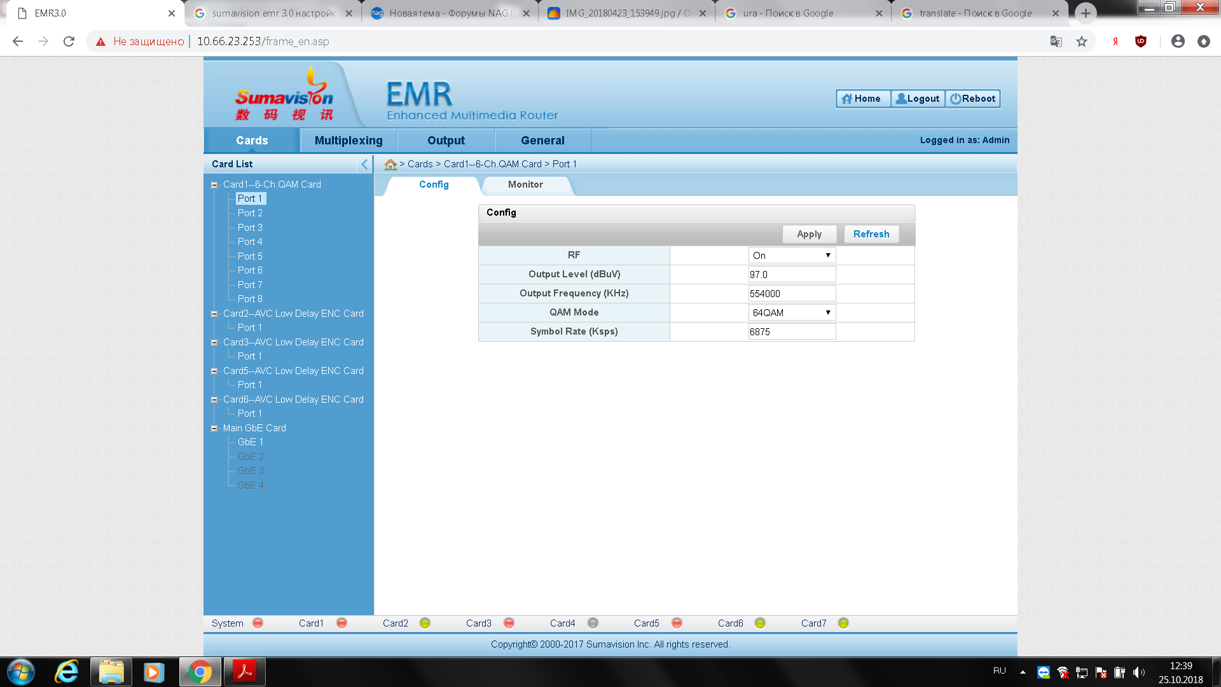Open the QAM Mode dropdown

[792, 312]
